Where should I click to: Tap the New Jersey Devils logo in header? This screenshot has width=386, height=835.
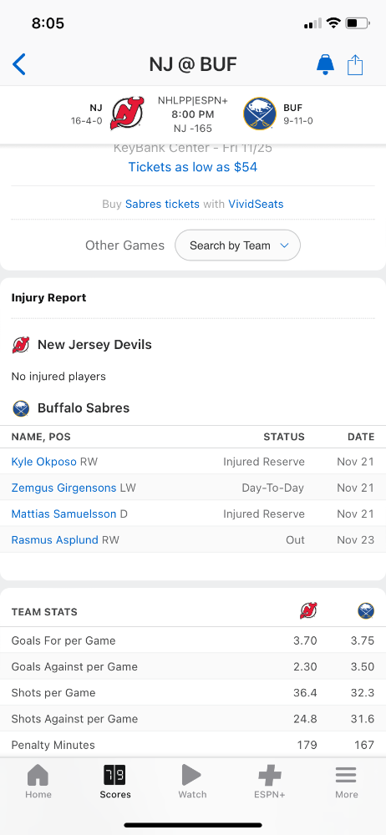click(x=127, y=113)
